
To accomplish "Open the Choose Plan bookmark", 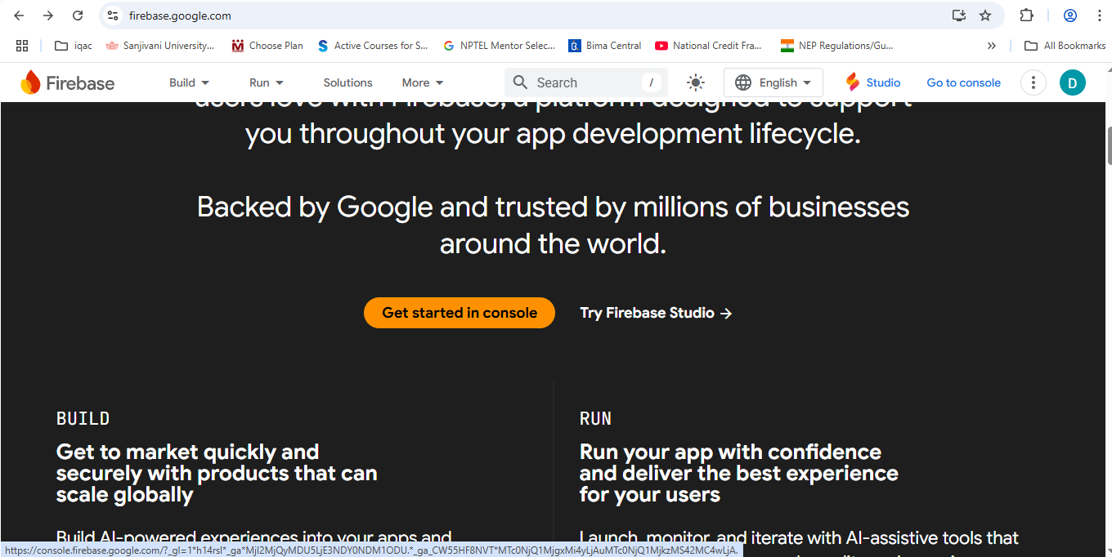I will pyautogui.click(x=267, y=46).
